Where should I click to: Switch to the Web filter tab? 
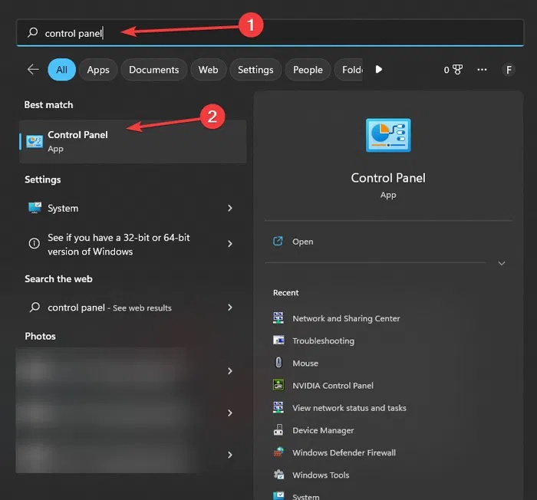point(208,70)
